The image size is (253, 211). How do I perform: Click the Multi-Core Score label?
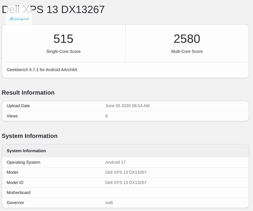(187, 51)
